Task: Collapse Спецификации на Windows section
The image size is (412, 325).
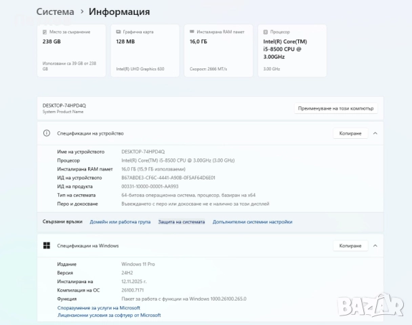Action: (375, 246)
